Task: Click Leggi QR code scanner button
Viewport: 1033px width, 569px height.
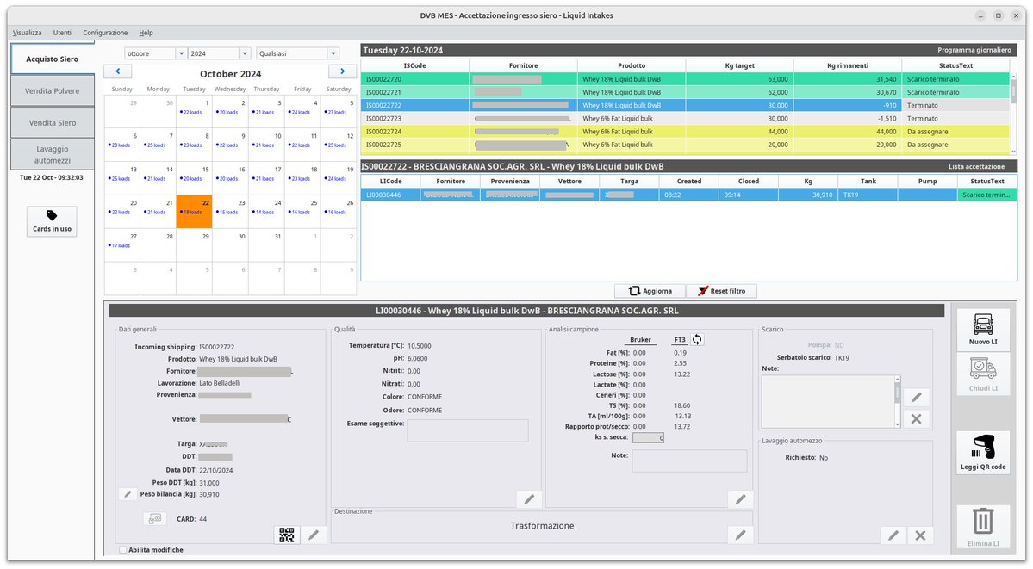Action: (x=983, y=453)
